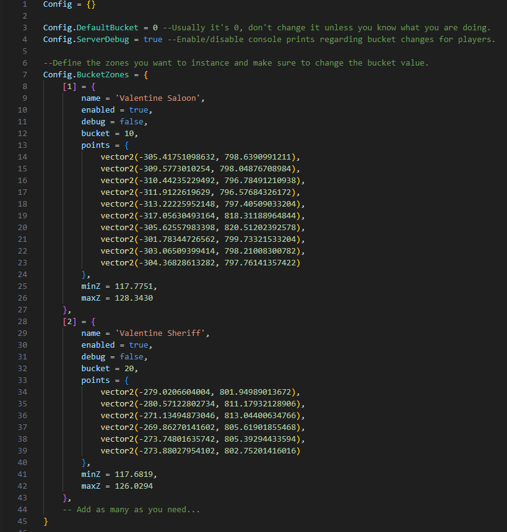
Task: Click the points table keyword on line 13
Action: (95, 145)
